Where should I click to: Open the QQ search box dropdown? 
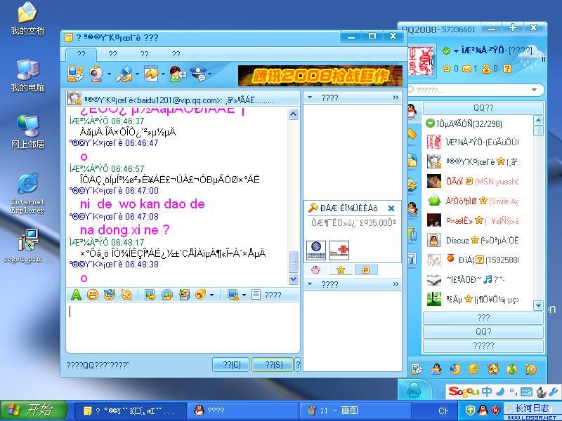[x=535, y=90]
